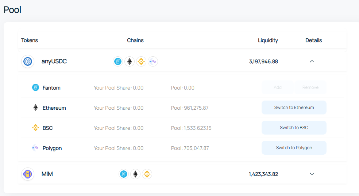The width and height of the screenshot is (359, 196).
Task: Click the Chains column header
Action: point(135,40)
